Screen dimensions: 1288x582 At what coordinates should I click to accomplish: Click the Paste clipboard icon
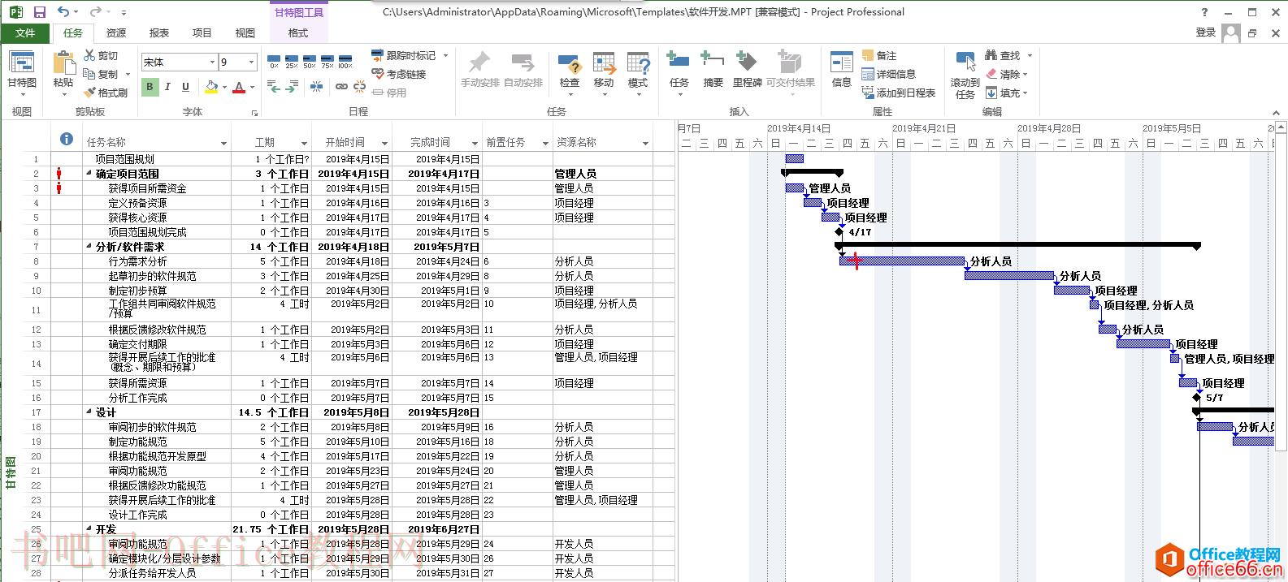click(63, 63)
